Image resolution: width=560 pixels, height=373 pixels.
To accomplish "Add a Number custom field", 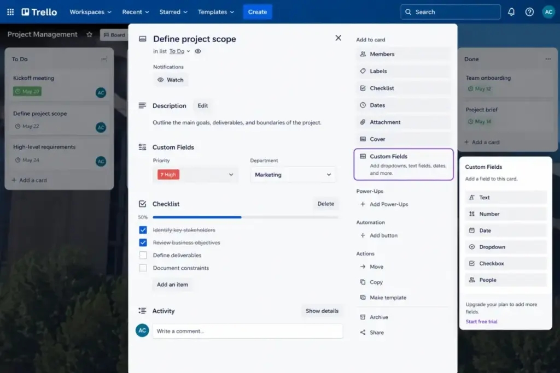I will 506,214.
